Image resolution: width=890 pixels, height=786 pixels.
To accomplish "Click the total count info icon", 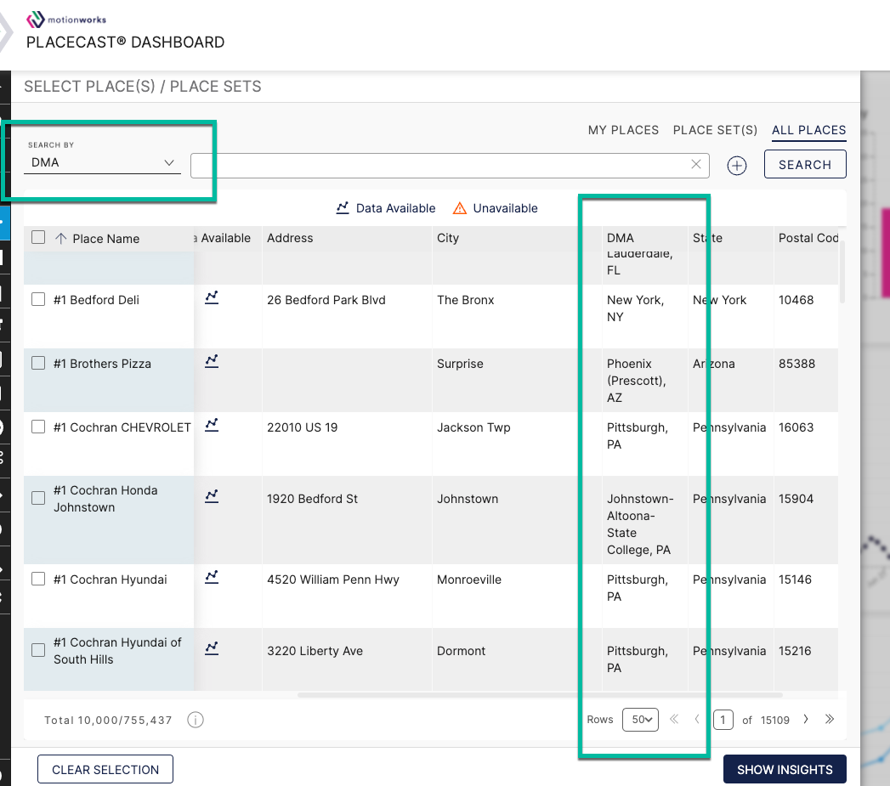I will 196,721.
